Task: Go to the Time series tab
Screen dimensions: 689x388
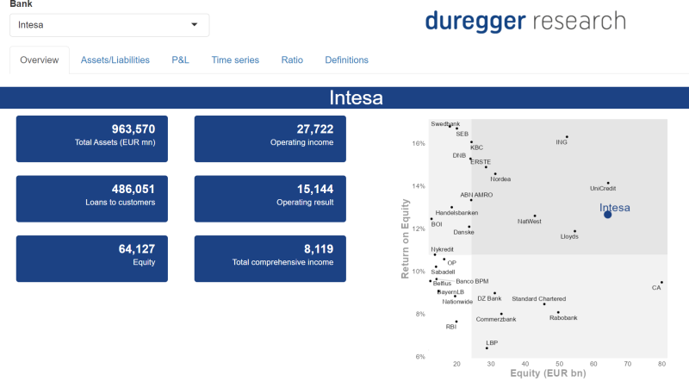Action: click(235, 60)
